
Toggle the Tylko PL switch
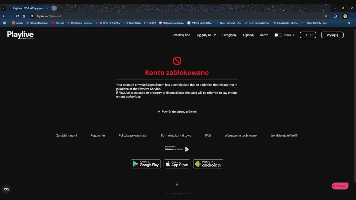(x=278, y=35)
